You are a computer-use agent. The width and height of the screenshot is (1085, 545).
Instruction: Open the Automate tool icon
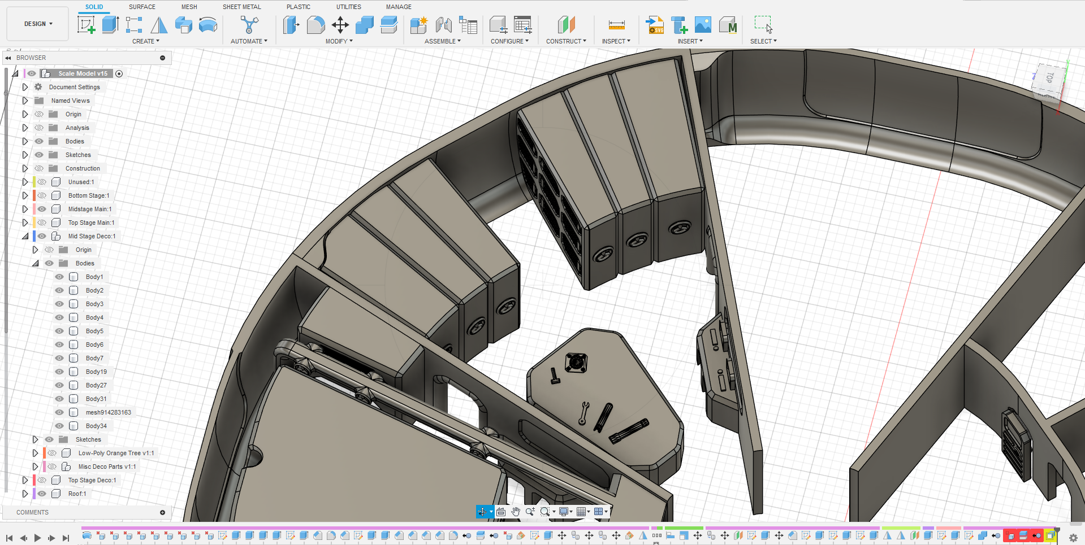[249, 25]
